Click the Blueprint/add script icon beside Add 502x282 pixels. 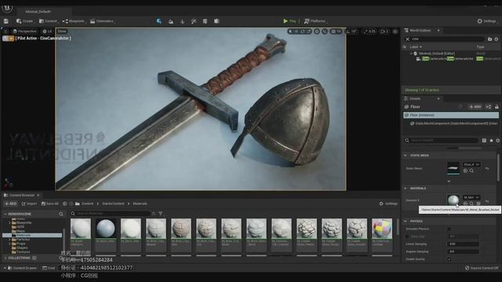[489, 107]
